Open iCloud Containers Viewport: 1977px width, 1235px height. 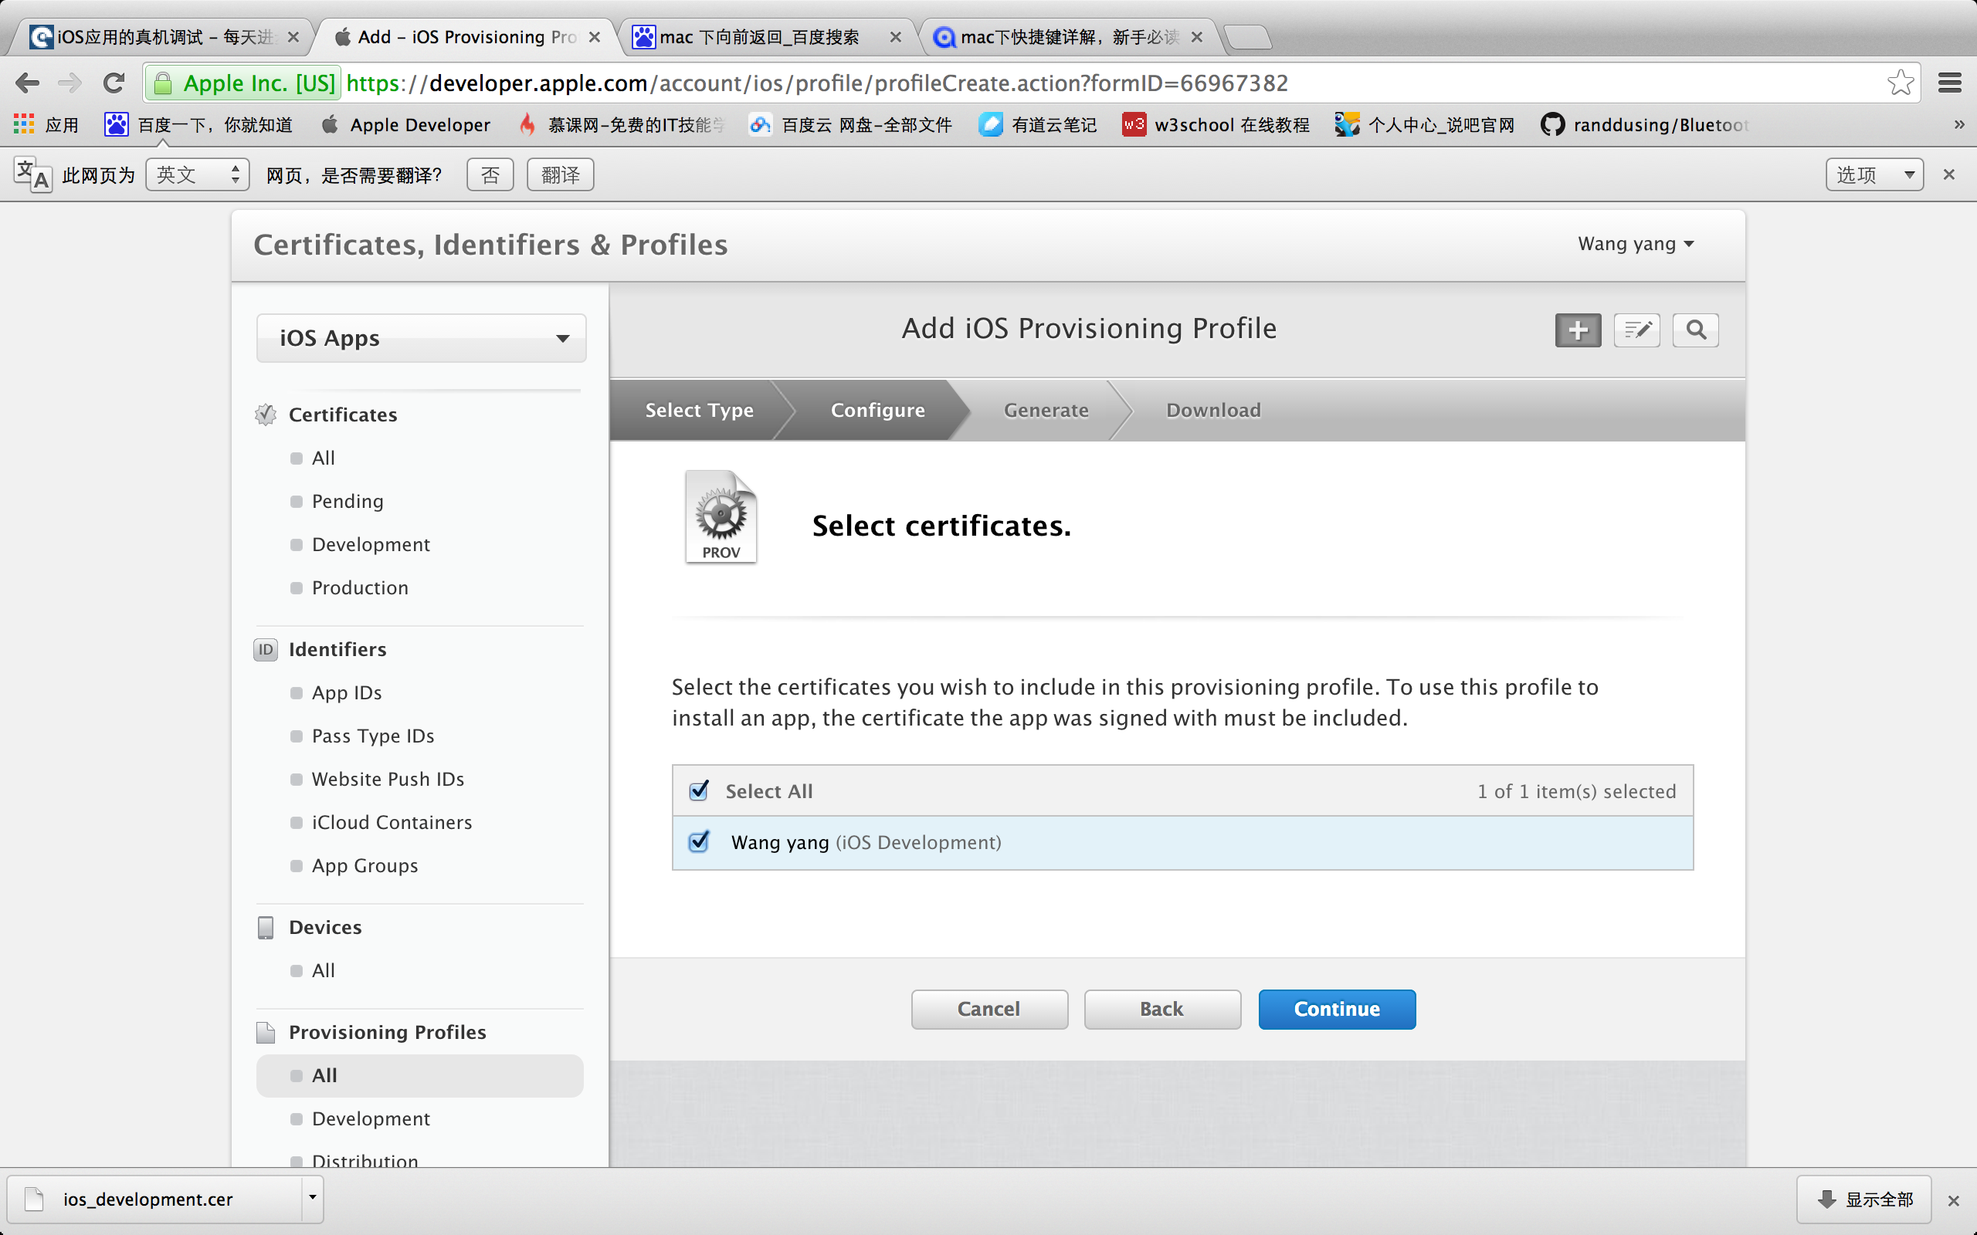tap(392, 822)
